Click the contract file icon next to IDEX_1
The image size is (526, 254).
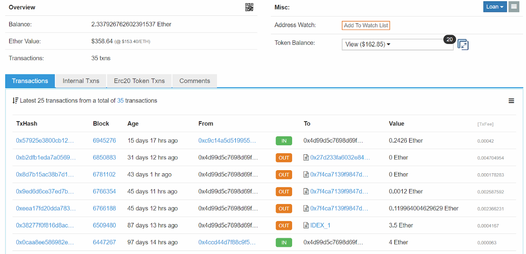pyautogui.click(x=306, y=225)
